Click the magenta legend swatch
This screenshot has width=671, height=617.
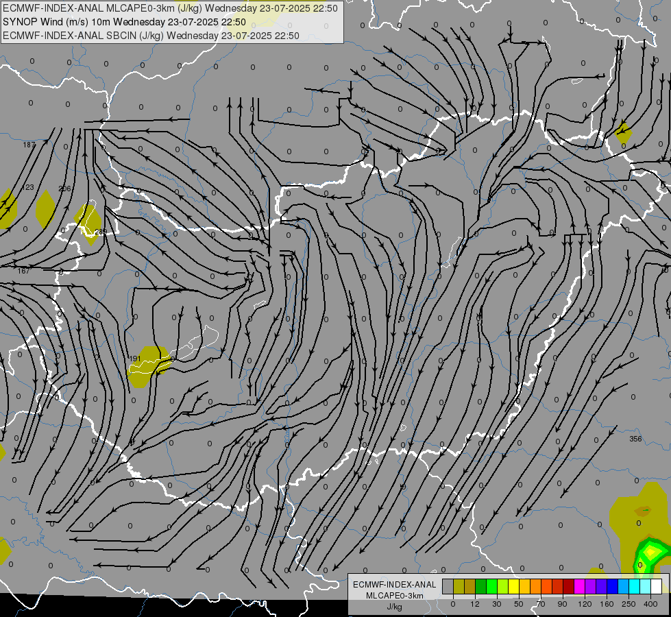click(x=580, y=586)
